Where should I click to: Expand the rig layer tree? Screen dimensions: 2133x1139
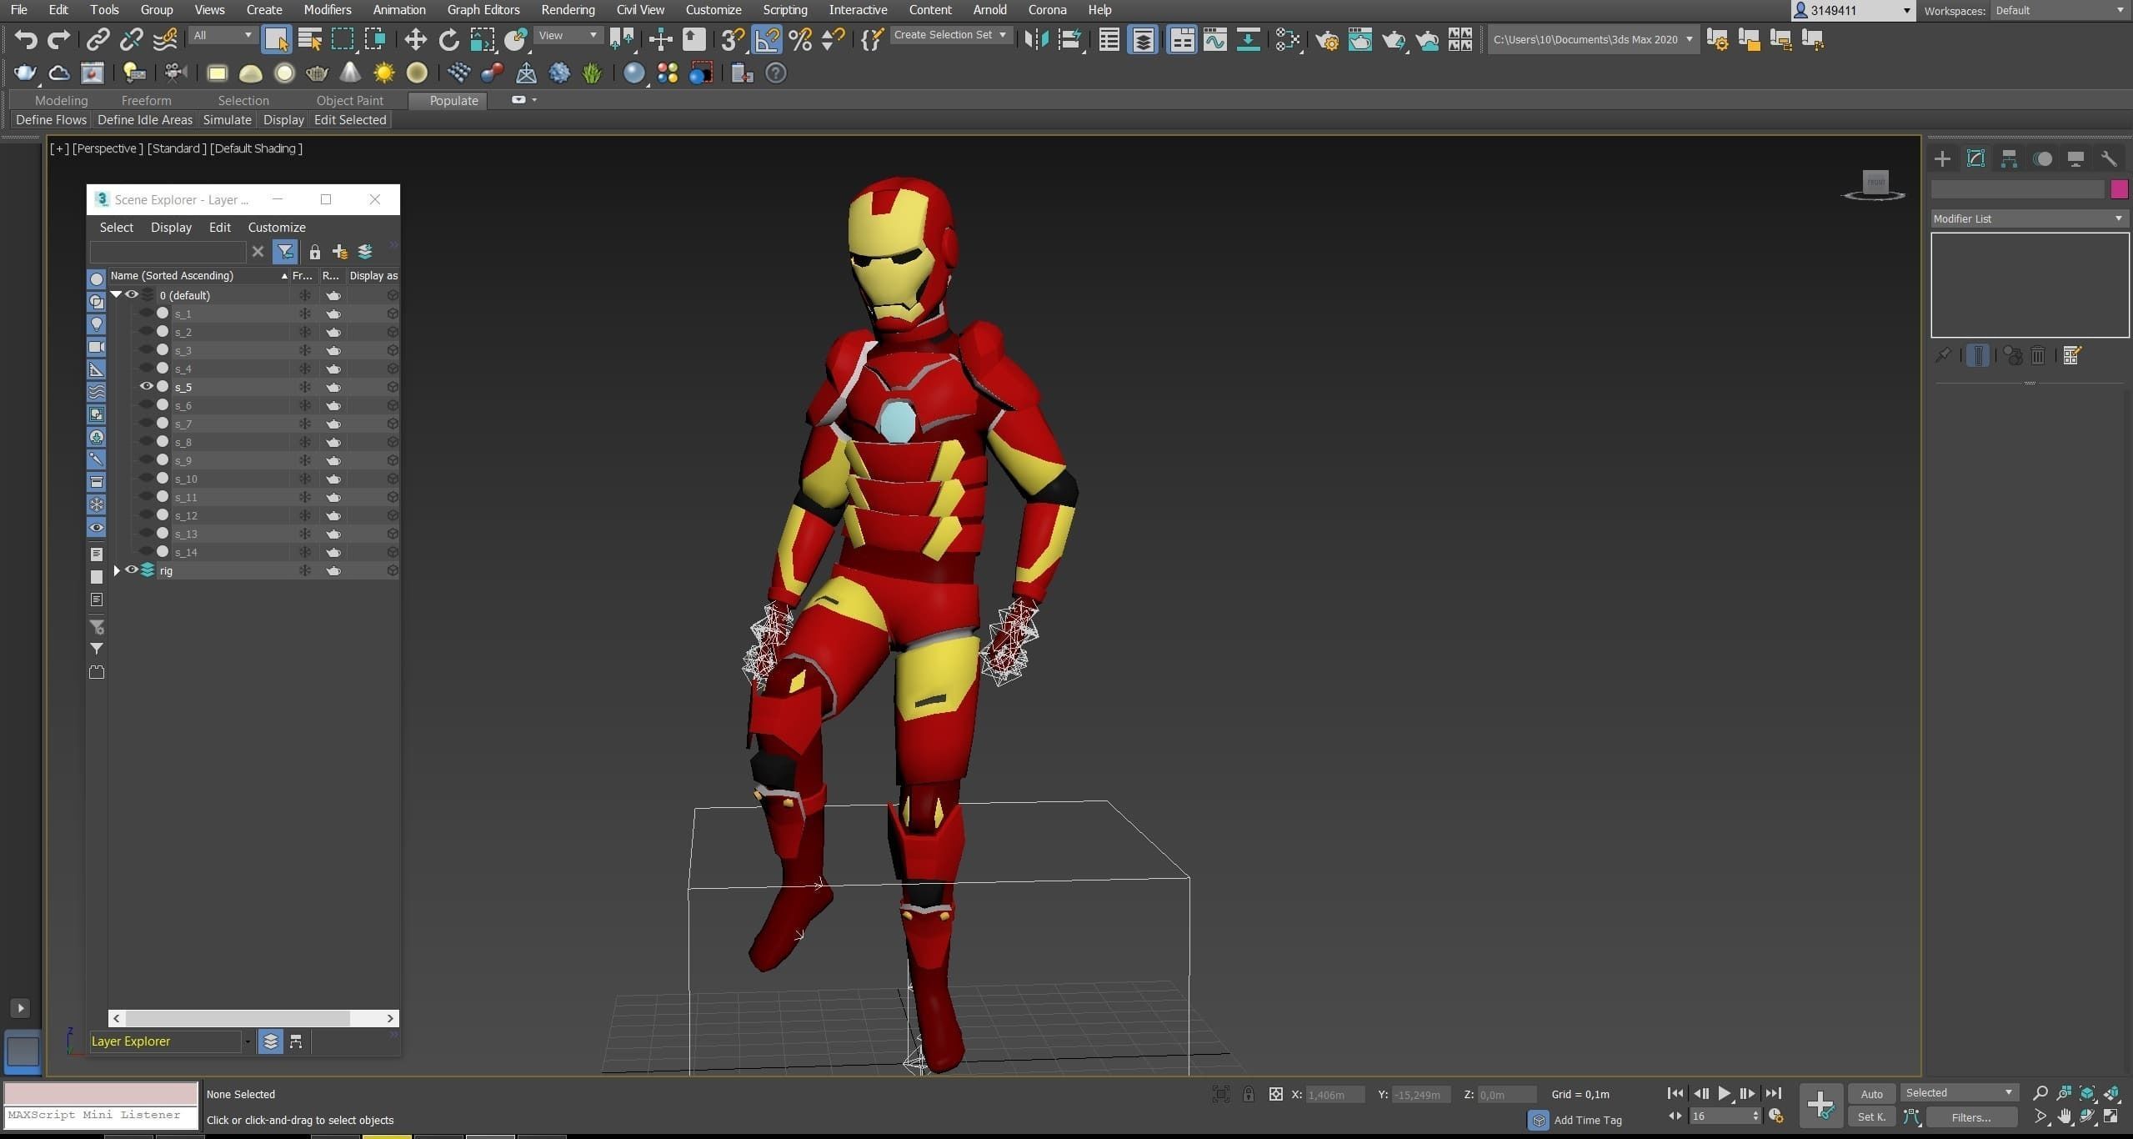117,570
